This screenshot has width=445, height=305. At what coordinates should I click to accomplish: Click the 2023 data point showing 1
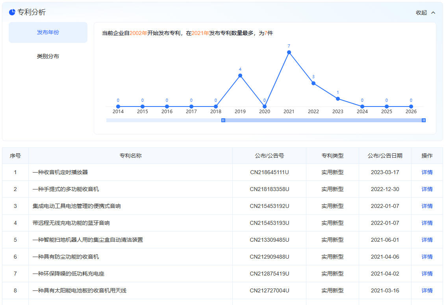coord(338,99)
